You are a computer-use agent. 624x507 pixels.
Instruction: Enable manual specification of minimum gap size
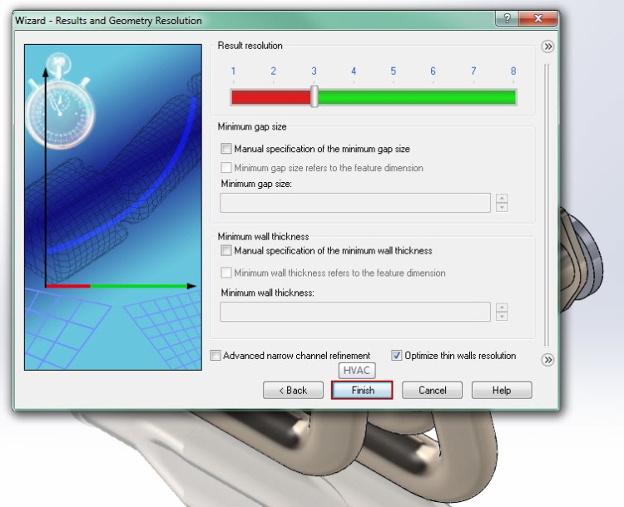pyautogui.click(x=226, y=149)
